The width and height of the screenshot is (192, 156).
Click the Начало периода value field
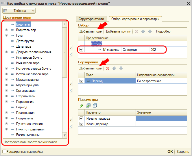[x=161, y=119]
